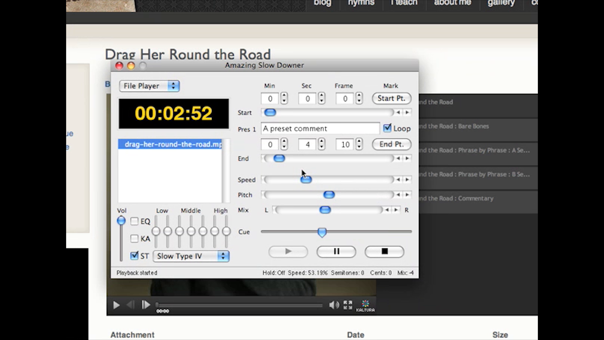Click the preset comment text field
604x340 pixels.
[x=320, y=128]
